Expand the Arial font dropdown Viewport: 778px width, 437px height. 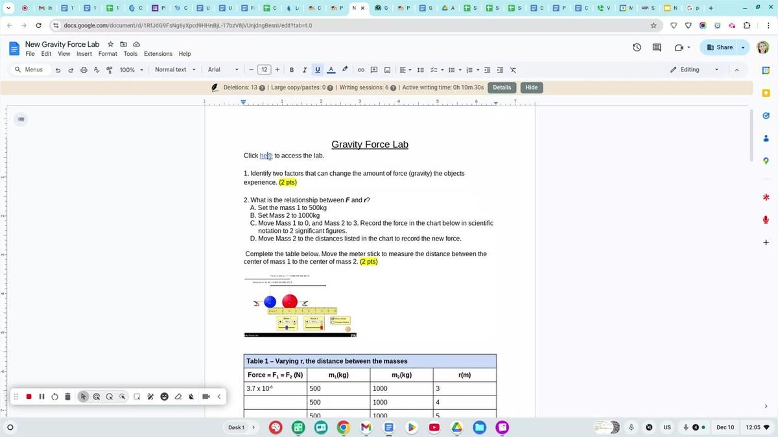[x=223, y=70]
